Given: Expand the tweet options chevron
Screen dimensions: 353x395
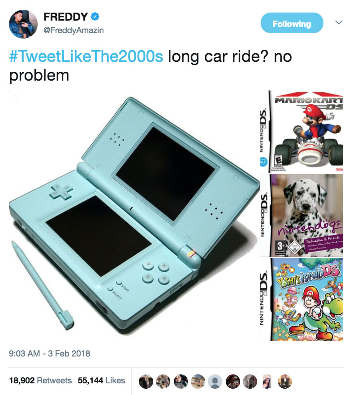Looking at the screenshot, I should click(339, 22).
